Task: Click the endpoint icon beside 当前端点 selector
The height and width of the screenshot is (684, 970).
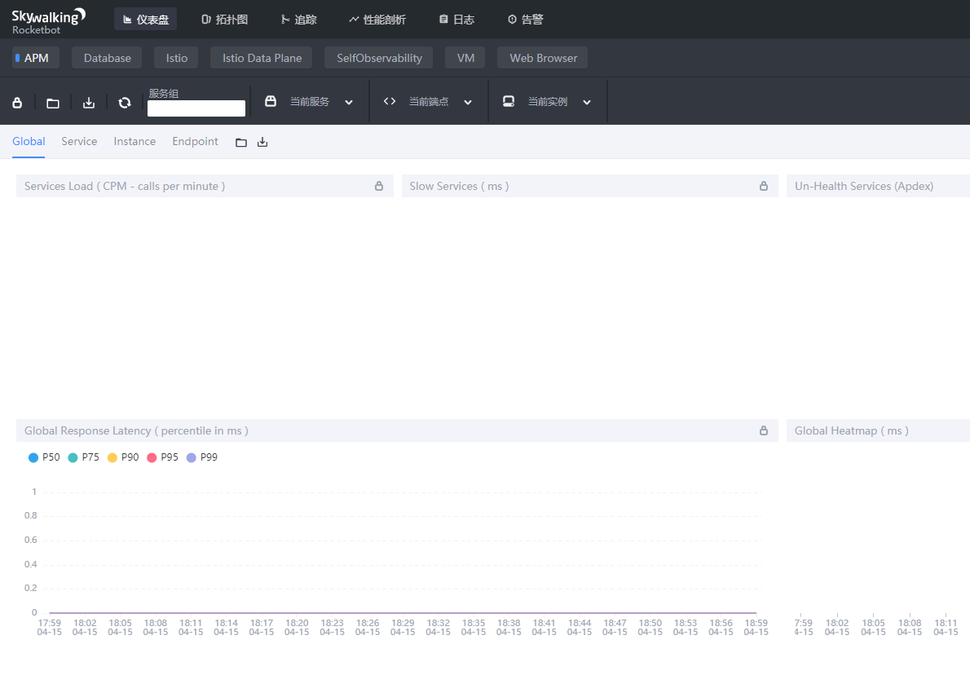Action: (x=389, y=101)
